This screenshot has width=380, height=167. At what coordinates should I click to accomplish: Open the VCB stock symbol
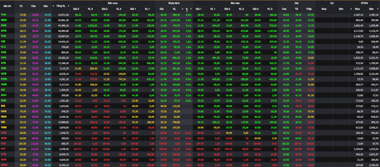click(3, 132)
